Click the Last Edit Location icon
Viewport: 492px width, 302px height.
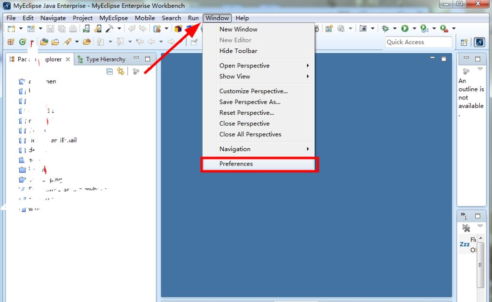pos(140,41)
